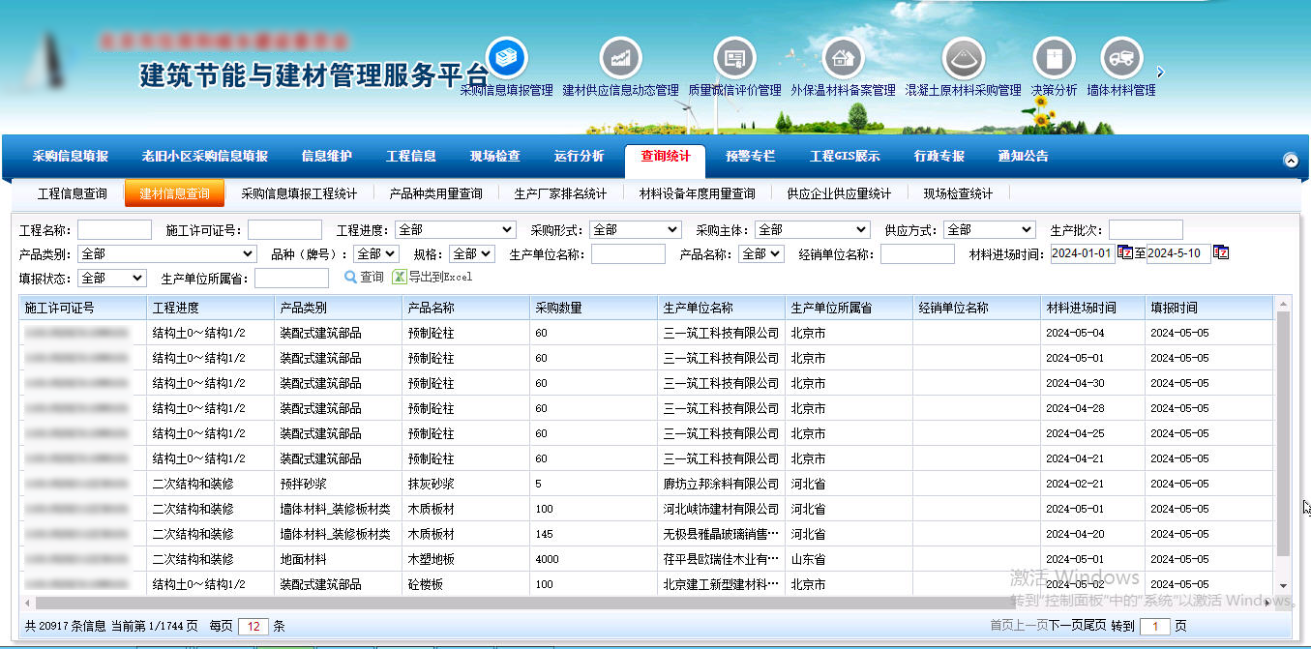This screenshot has width=1311, height=649.
Task: Select the 生产厂家排名统计 sub tab
Action: click(560, 193)
